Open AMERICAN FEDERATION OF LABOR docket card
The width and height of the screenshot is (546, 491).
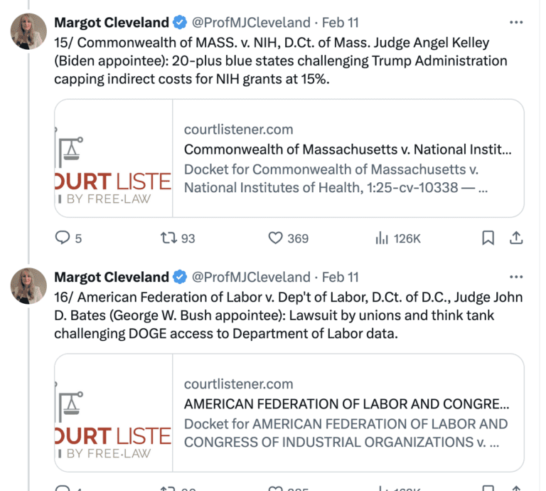click(x=289, y=413)
